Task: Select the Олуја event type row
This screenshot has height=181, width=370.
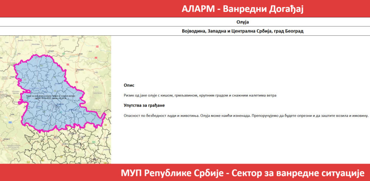Action: pyautogui.click(x=242, y=22)
